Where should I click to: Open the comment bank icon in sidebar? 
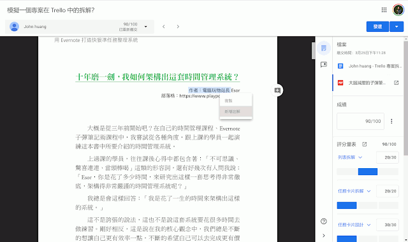point(324,64)
